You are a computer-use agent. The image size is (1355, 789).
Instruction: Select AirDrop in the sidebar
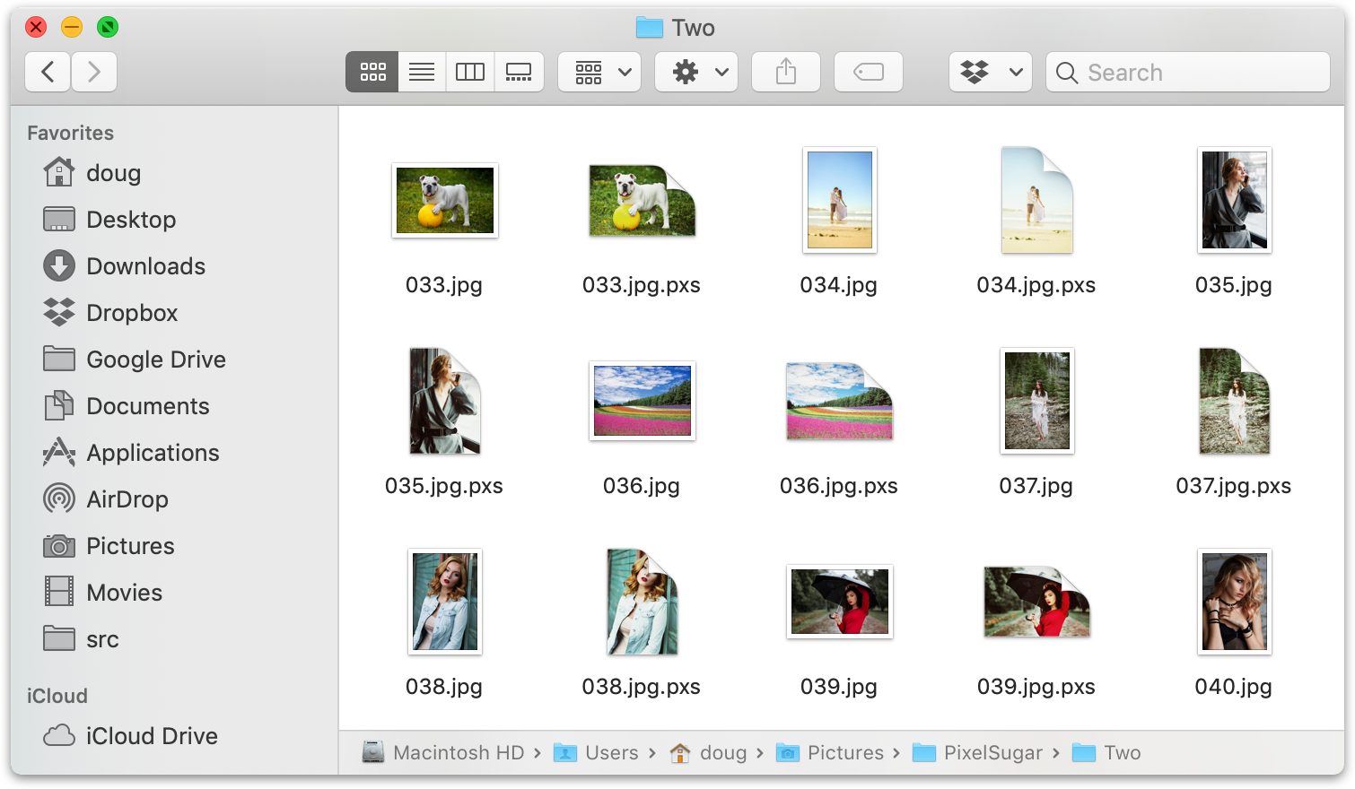(x=127, y=499)
